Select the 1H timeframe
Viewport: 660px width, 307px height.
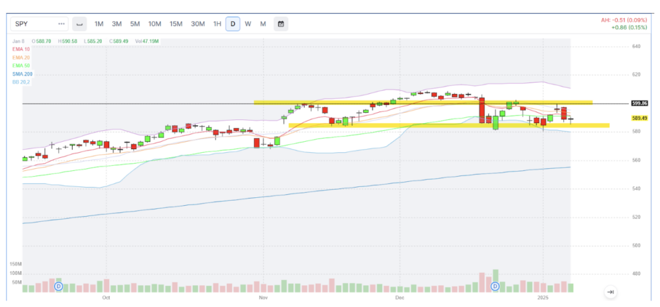[217, 24]
